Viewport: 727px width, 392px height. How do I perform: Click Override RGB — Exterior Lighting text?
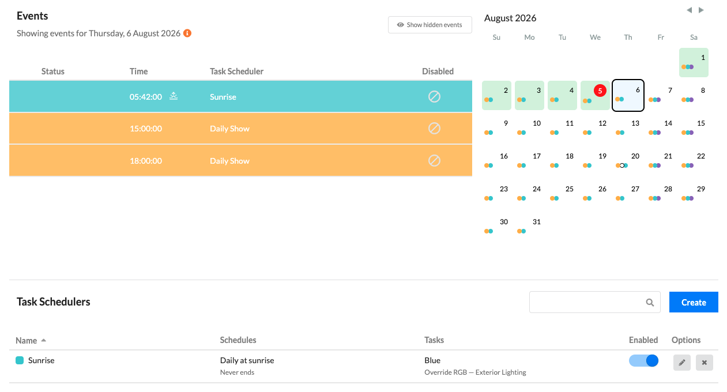click(x=476, y=372)
